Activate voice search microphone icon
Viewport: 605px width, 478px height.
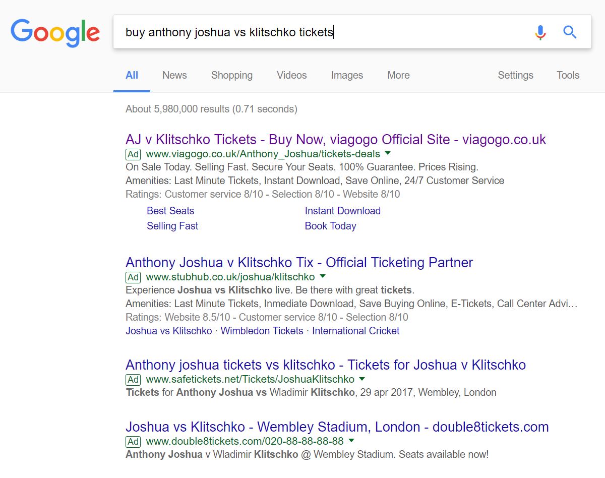point(540,32)
